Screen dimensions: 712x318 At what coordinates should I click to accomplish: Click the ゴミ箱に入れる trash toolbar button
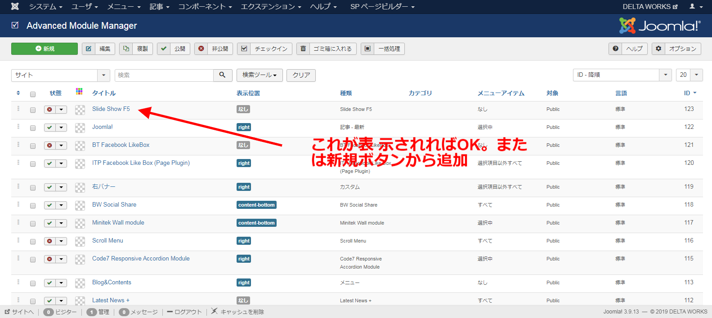(x=327, y=49)
